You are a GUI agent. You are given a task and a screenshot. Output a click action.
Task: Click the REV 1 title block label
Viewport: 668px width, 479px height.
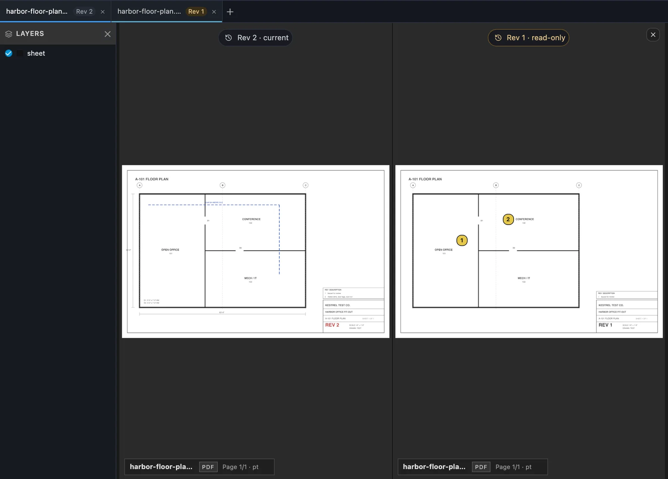[x=605, y=325]
